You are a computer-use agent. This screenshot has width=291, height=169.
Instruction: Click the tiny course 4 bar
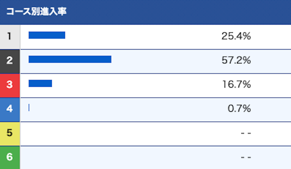[29, 108]
